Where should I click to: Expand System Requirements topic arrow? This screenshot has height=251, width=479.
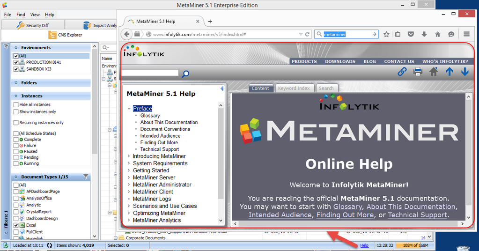point(129,163)
